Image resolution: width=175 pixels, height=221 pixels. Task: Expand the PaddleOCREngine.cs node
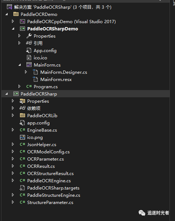click(13, 180)
